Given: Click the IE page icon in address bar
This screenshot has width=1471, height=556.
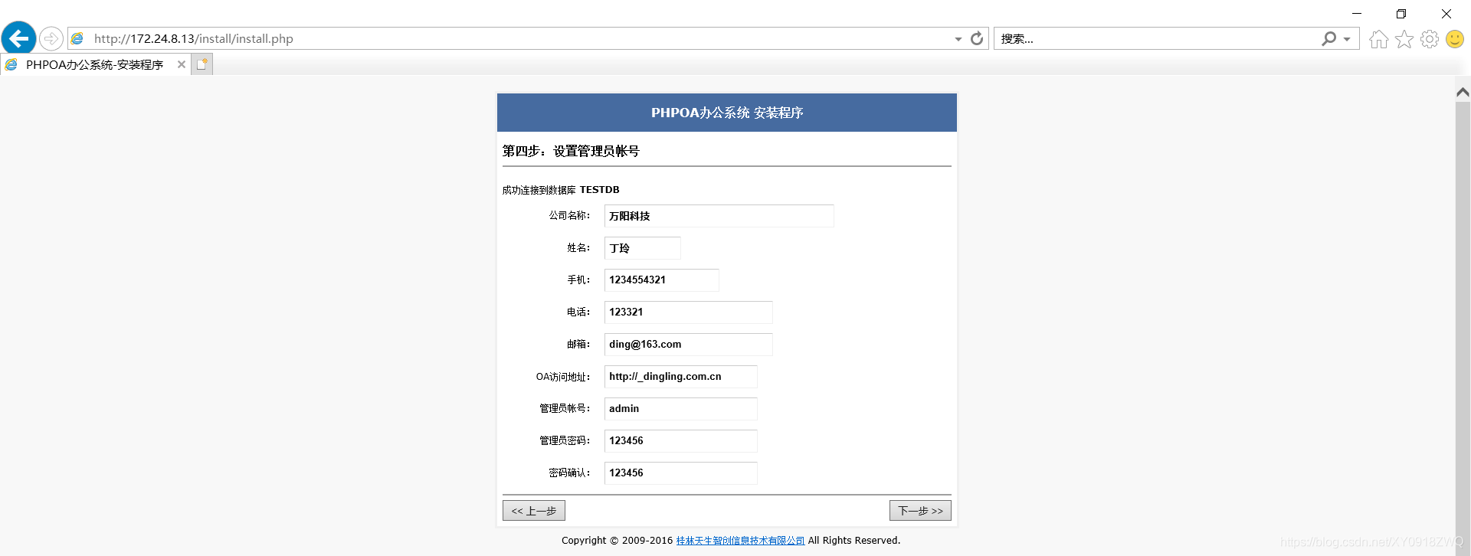Looking at the screenshot, I should (x=77, y=38).
